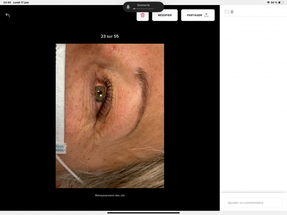287x215 pixels.
Task: Tap the home indicator bar at the bottom
Action: (x=143, y=213)
